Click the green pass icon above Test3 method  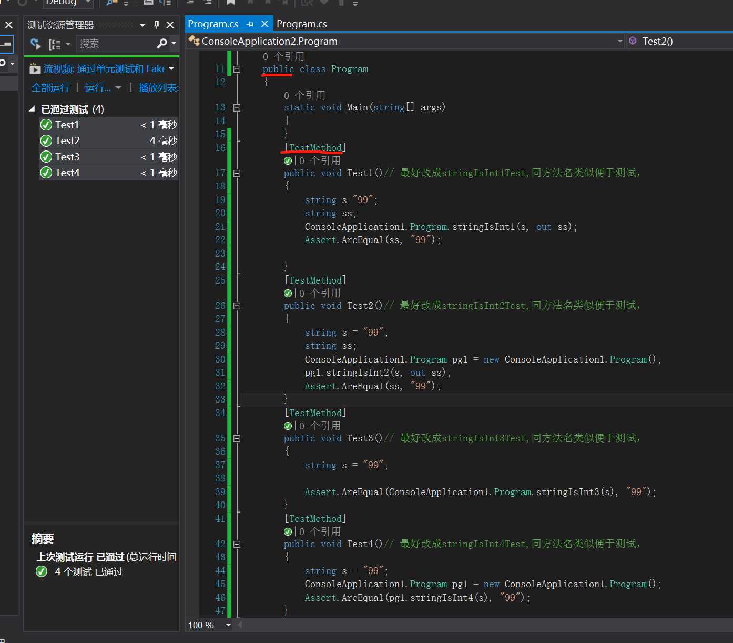288,426
